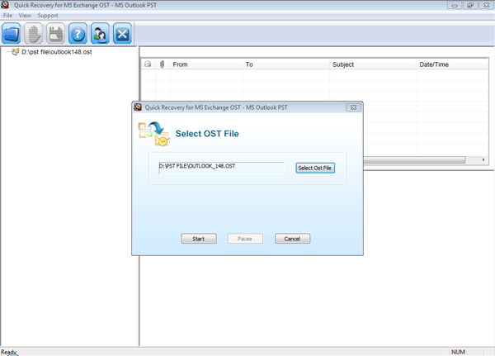The height and width of the screenshot is (356, 495).
Task: Click the Select Ost File button
Action: pyautogui.click(x=315, y=168)
